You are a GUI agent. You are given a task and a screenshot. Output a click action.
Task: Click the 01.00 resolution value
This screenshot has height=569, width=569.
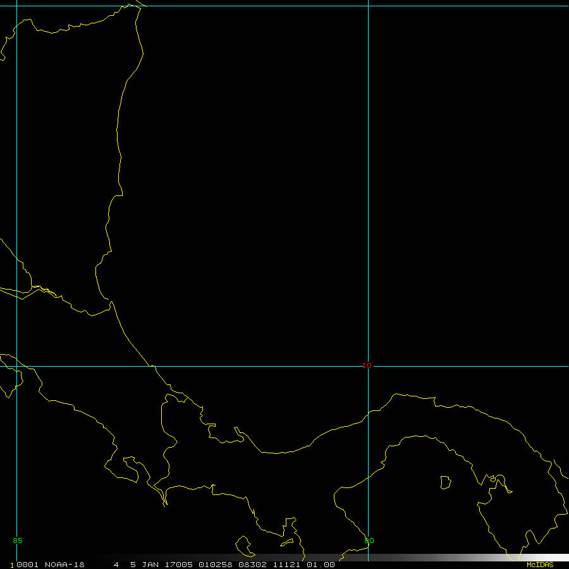[x=321, y=565]
